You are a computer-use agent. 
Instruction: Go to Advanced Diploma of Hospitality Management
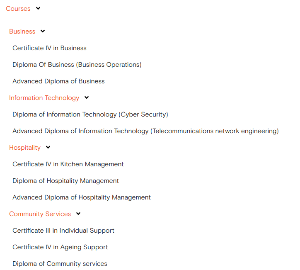click(x=82, y=197)
